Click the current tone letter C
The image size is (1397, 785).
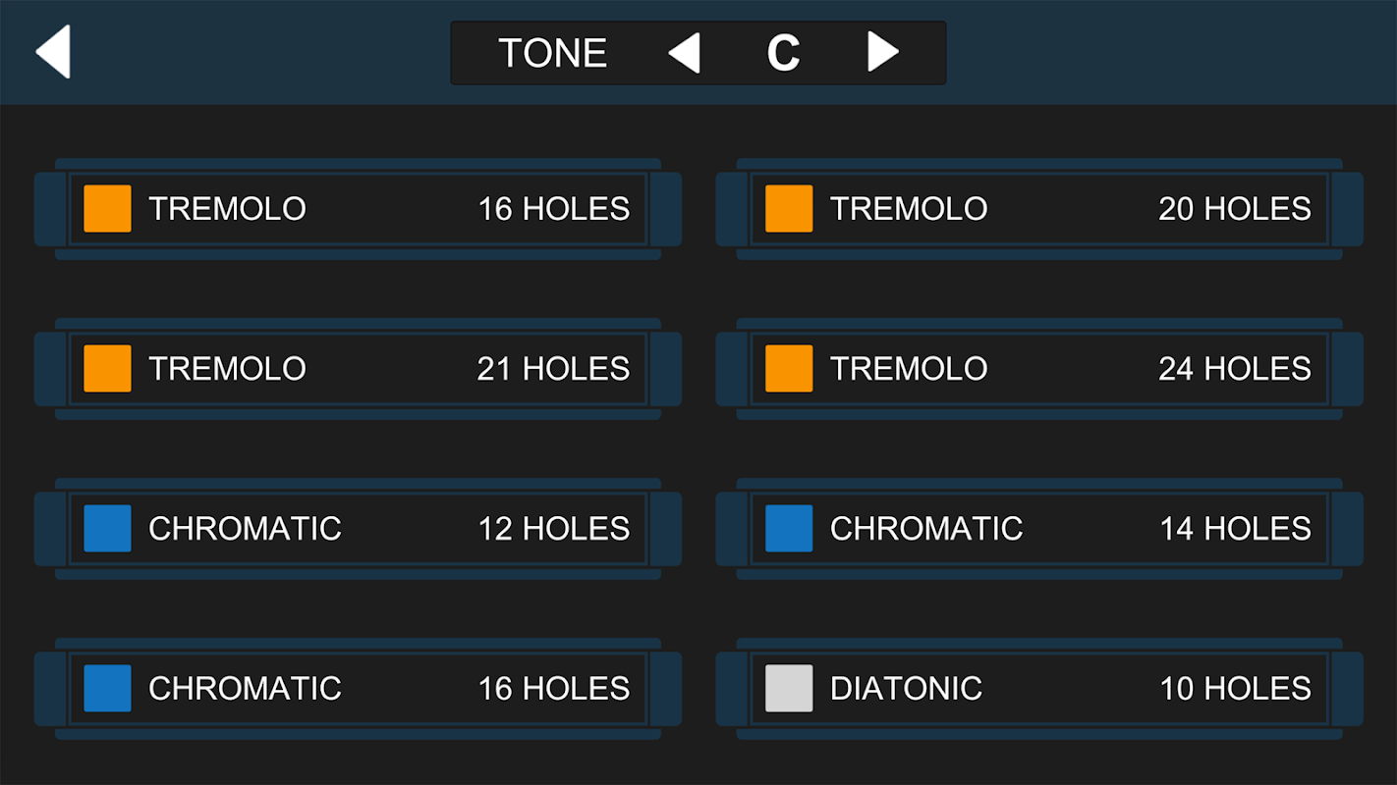point(783,53)
